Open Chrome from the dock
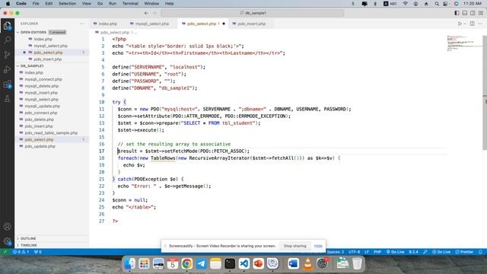 click(x=187, y=264)
